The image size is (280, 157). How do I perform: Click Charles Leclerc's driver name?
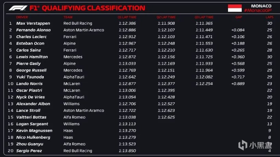[34, 37]
